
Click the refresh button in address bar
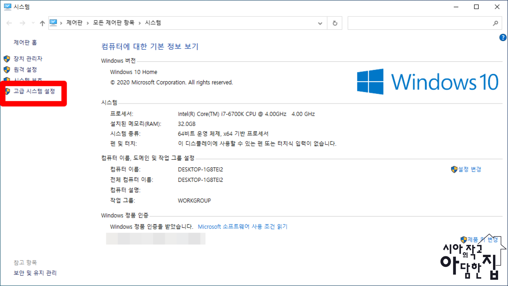click(335, 23)
